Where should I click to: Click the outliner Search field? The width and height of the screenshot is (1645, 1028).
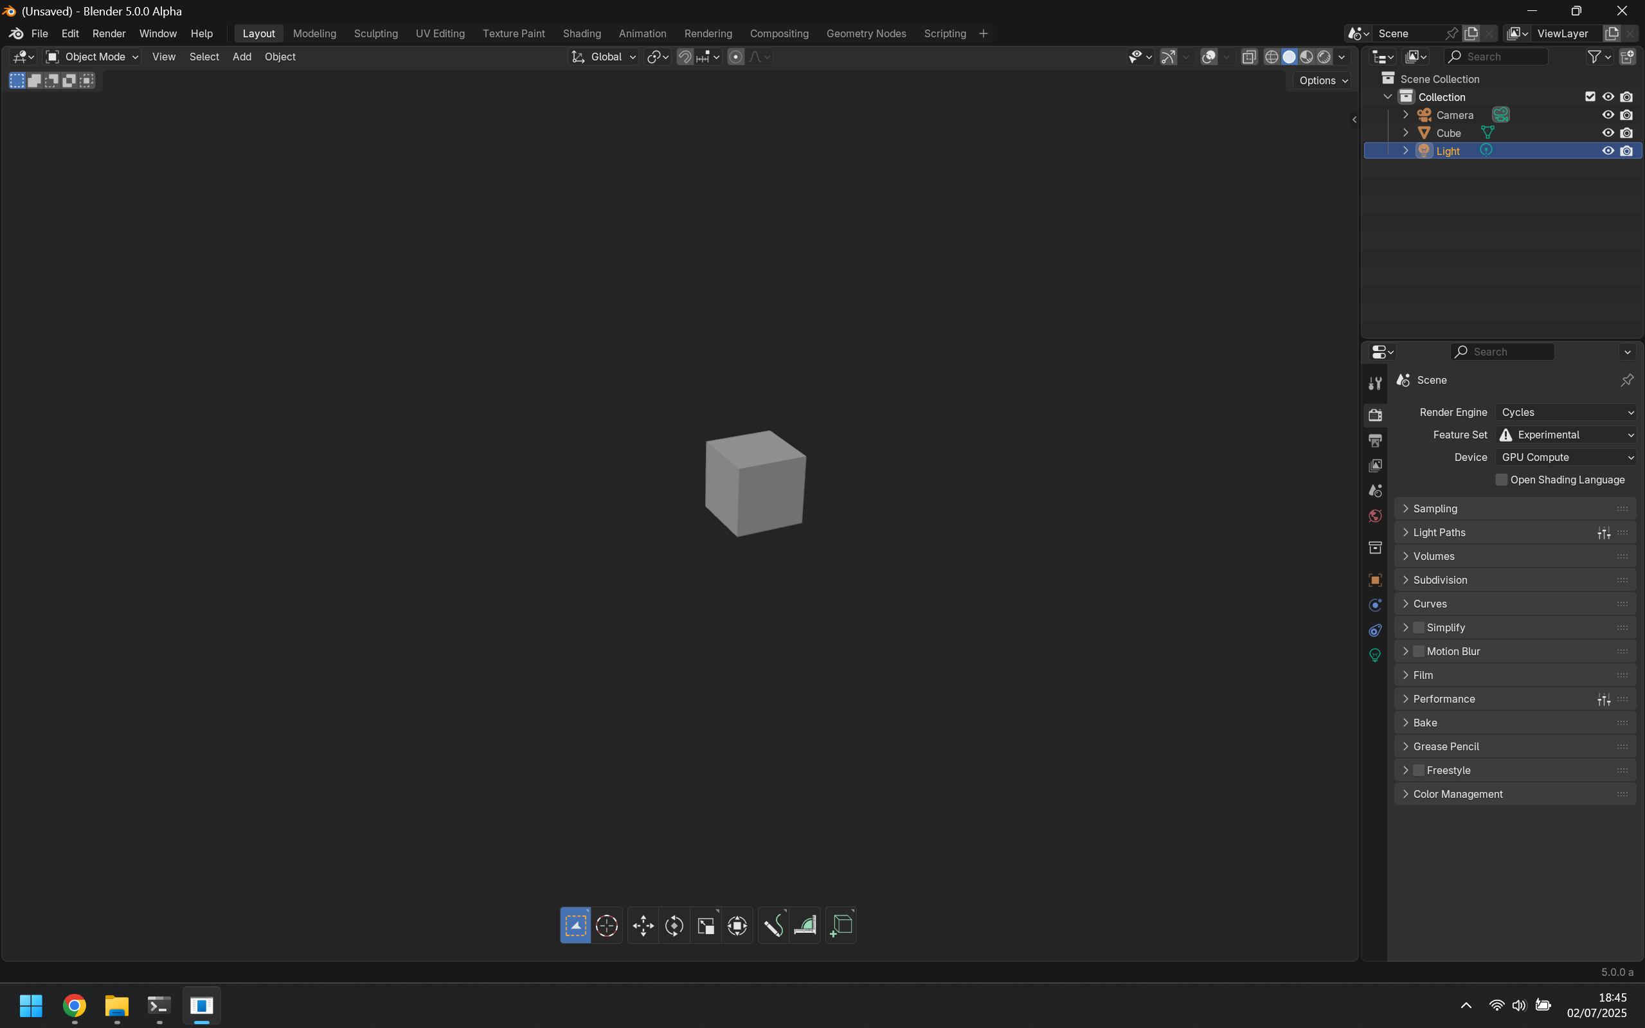pyautogui.click(x=1496, y=57)
